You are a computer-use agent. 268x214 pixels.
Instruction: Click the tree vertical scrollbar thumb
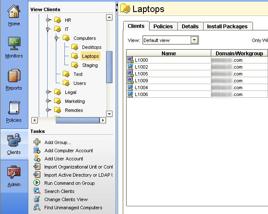coord(110,67)
